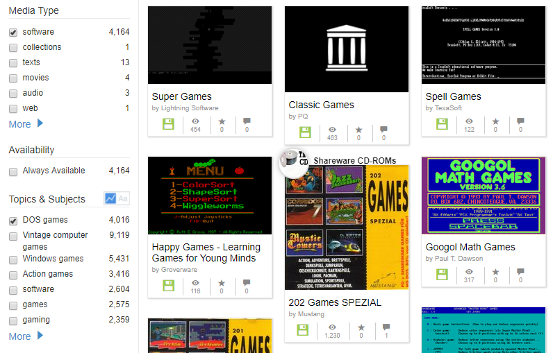Expand More under Media Type
The width and height of the screenshot is (553, 353).
tap(26, 124)
